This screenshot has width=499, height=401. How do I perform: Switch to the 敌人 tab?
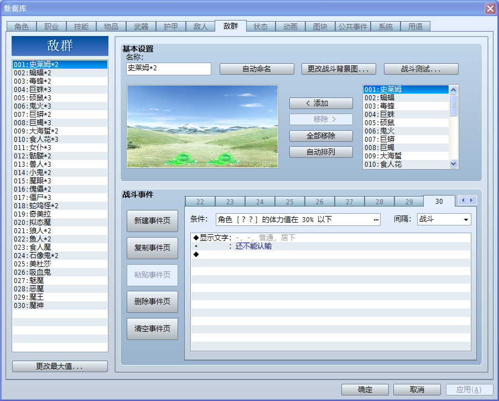point(200,27)
